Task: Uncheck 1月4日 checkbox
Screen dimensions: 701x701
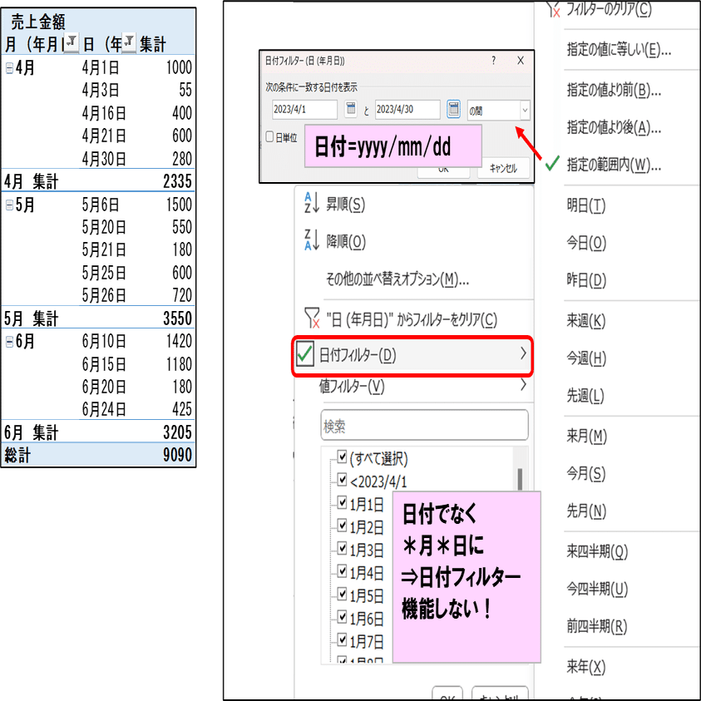Action: [x=342, y=571]
